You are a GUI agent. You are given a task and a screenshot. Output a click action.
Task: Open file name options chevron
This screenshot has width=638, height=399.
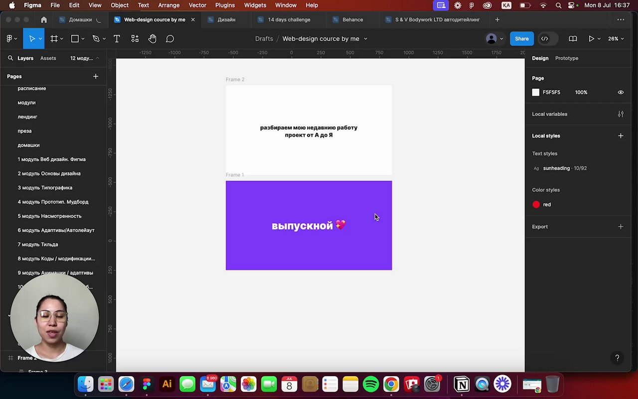365,38
